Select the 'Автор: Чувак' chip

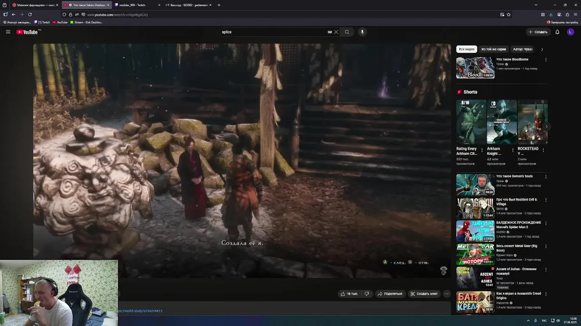tap(522, 49)
